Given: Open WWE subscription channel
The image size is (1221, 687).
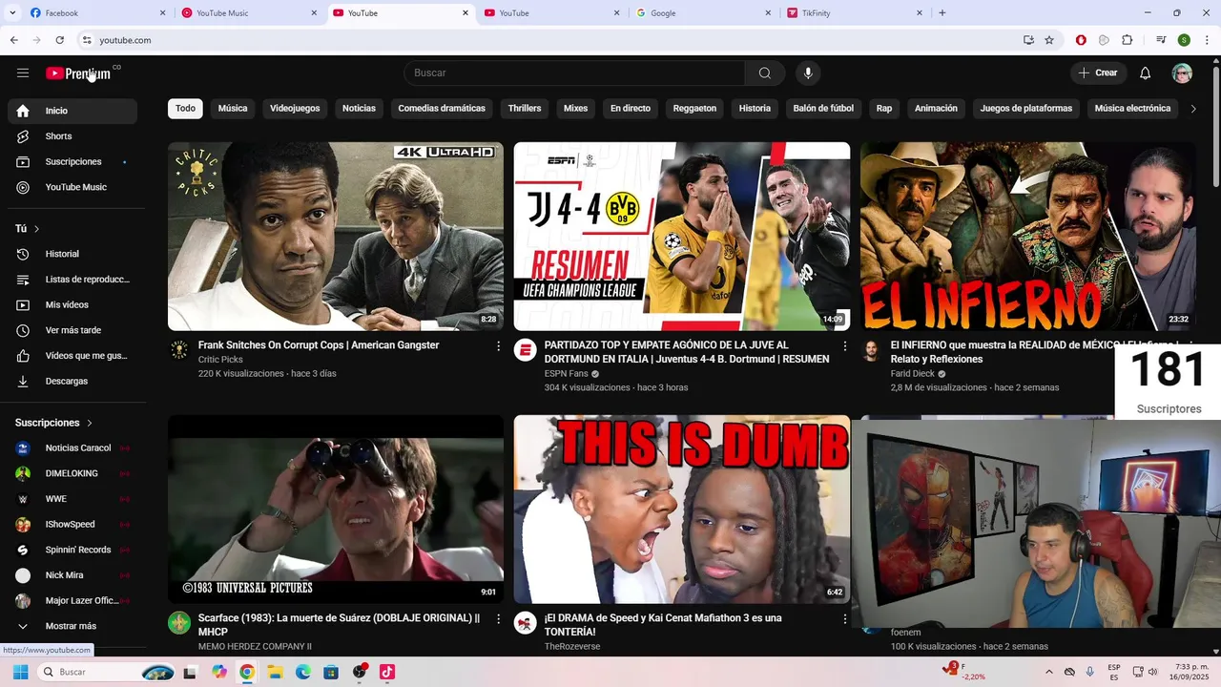Looking at the screenshot, I should (x=72, y=499).
